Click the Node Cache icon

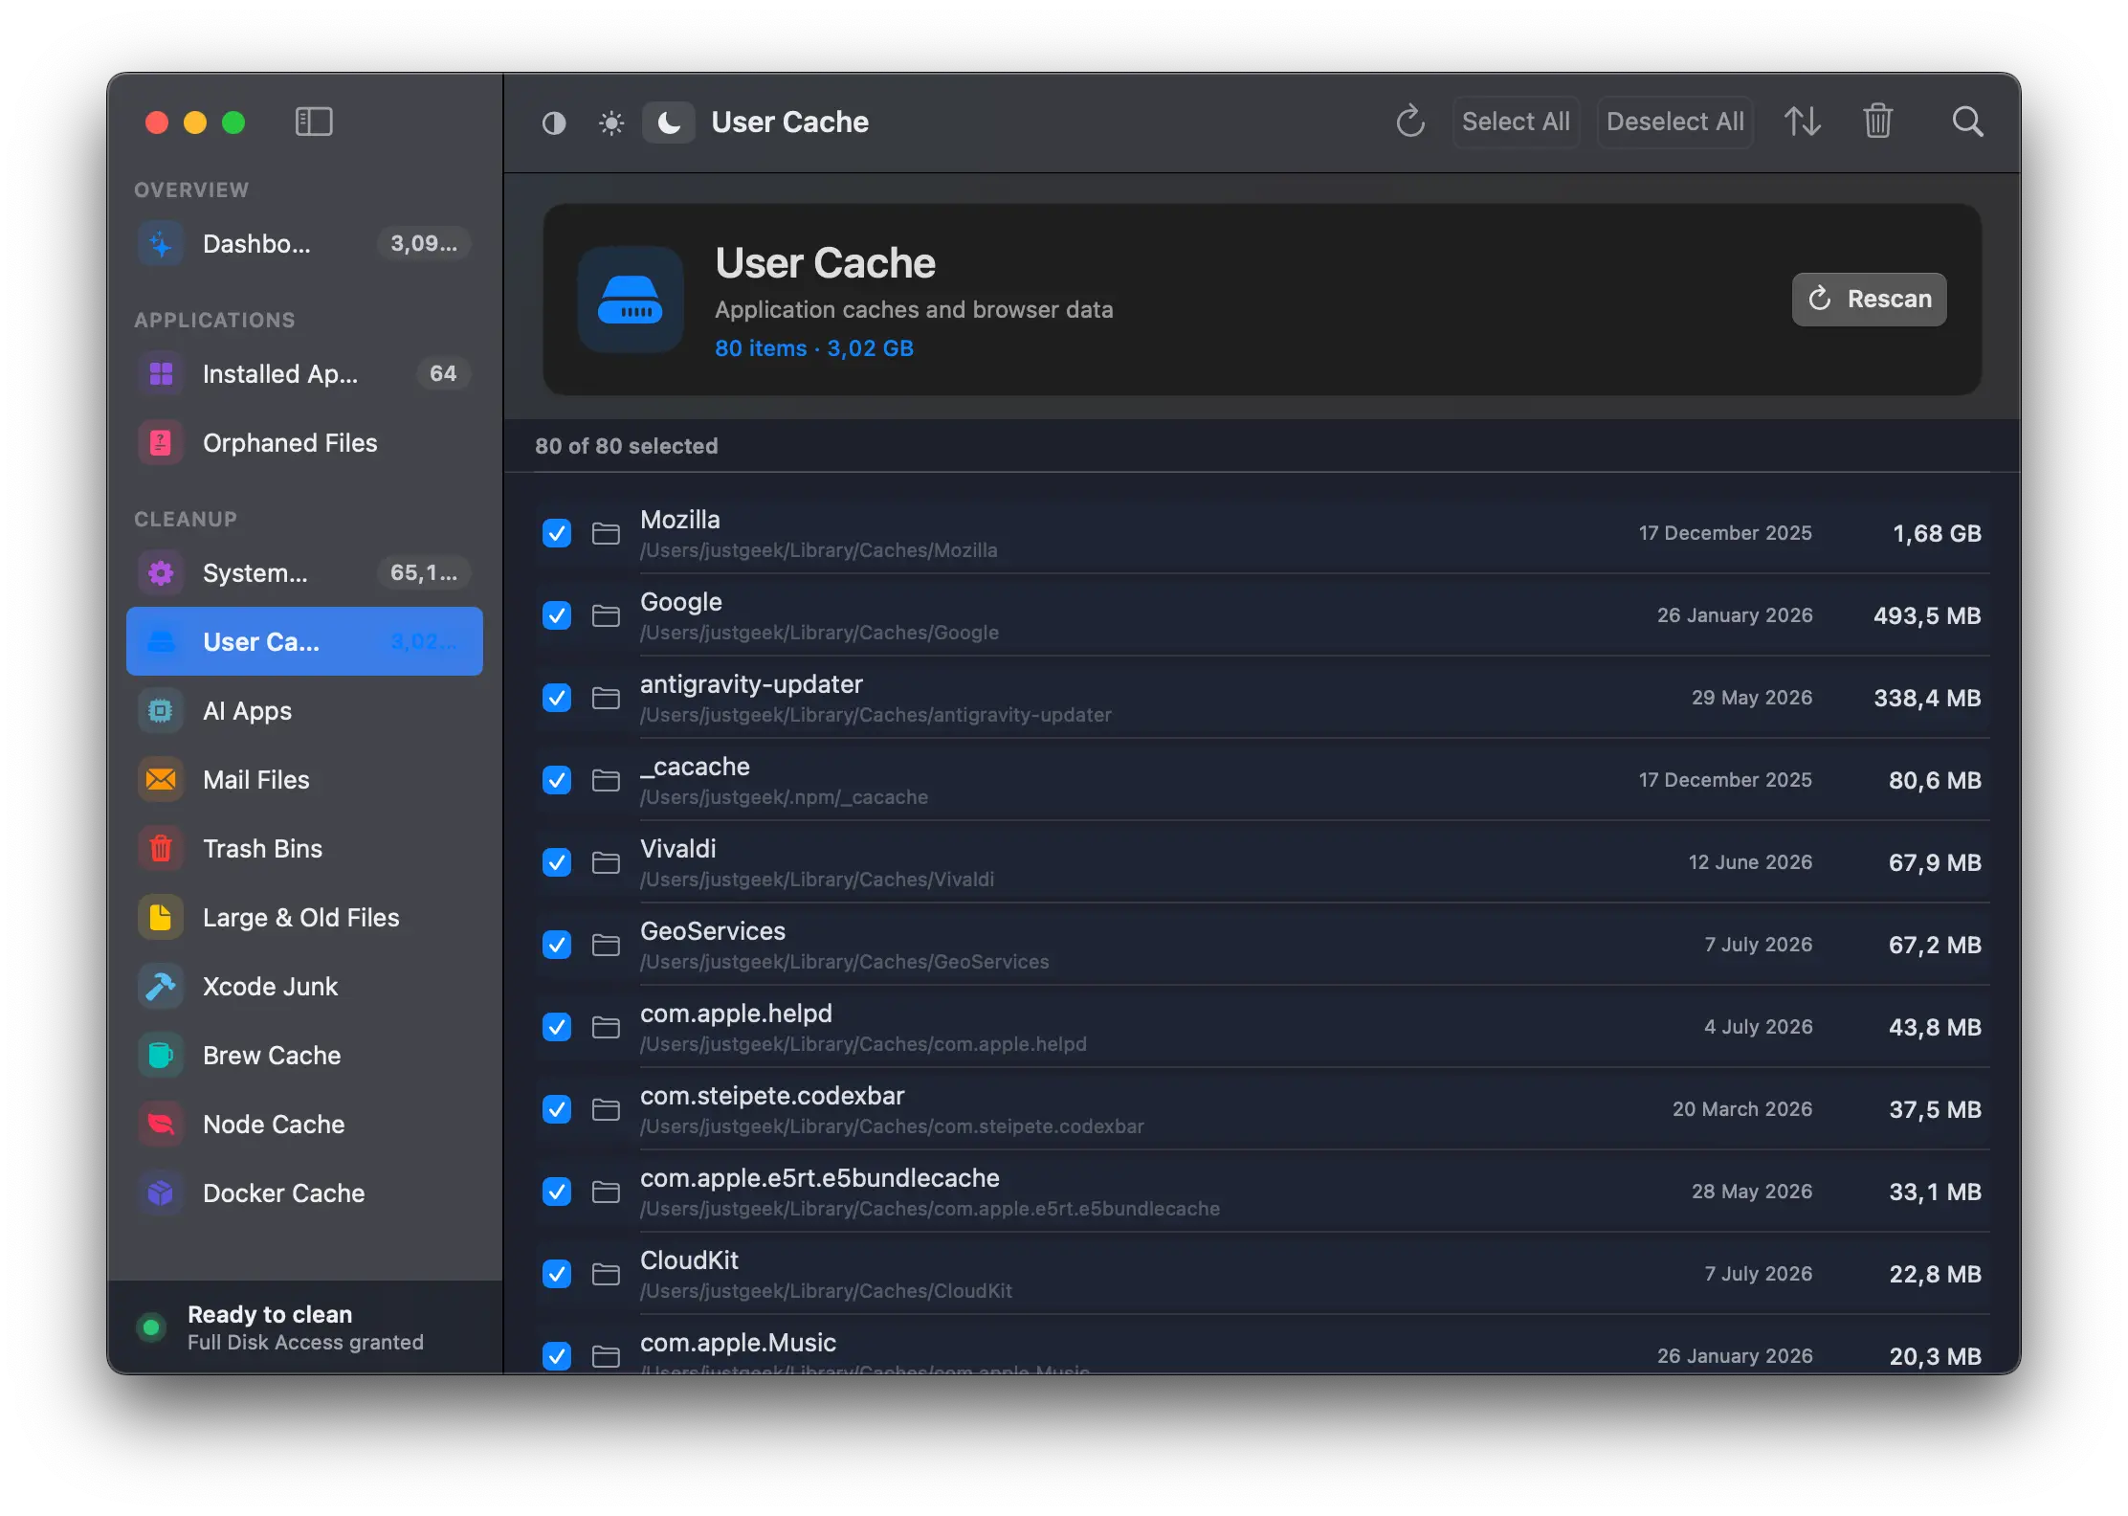[x=161, y=1124]
